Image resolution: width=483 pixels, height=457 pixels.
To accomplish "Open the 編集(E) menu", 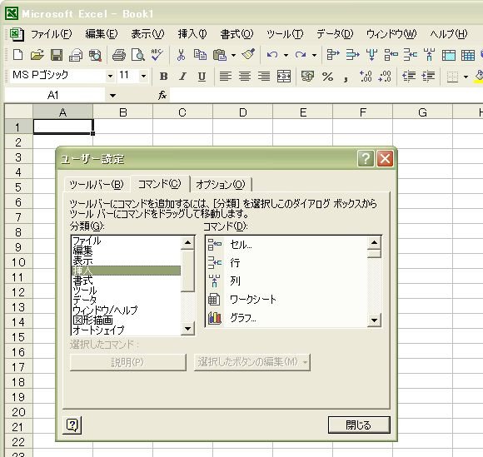I will [102, 34].
